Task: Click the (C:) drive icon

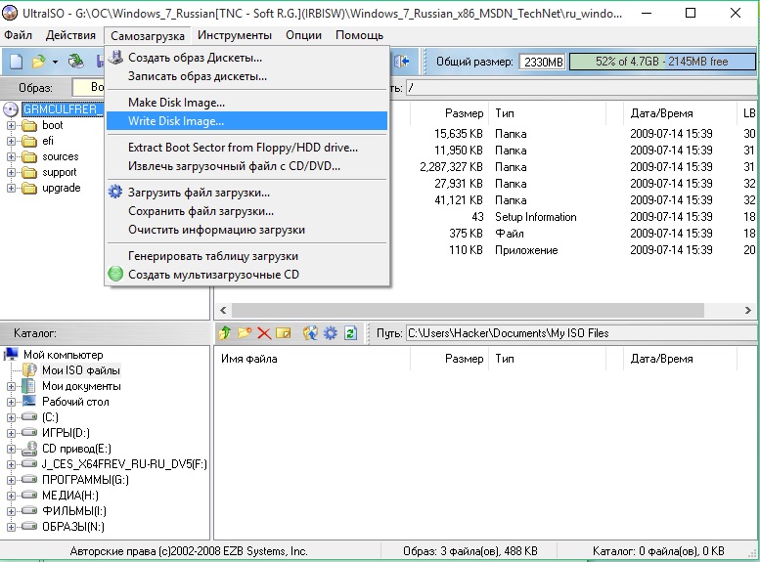Action: pyautogui.click(x=29, y=416)
